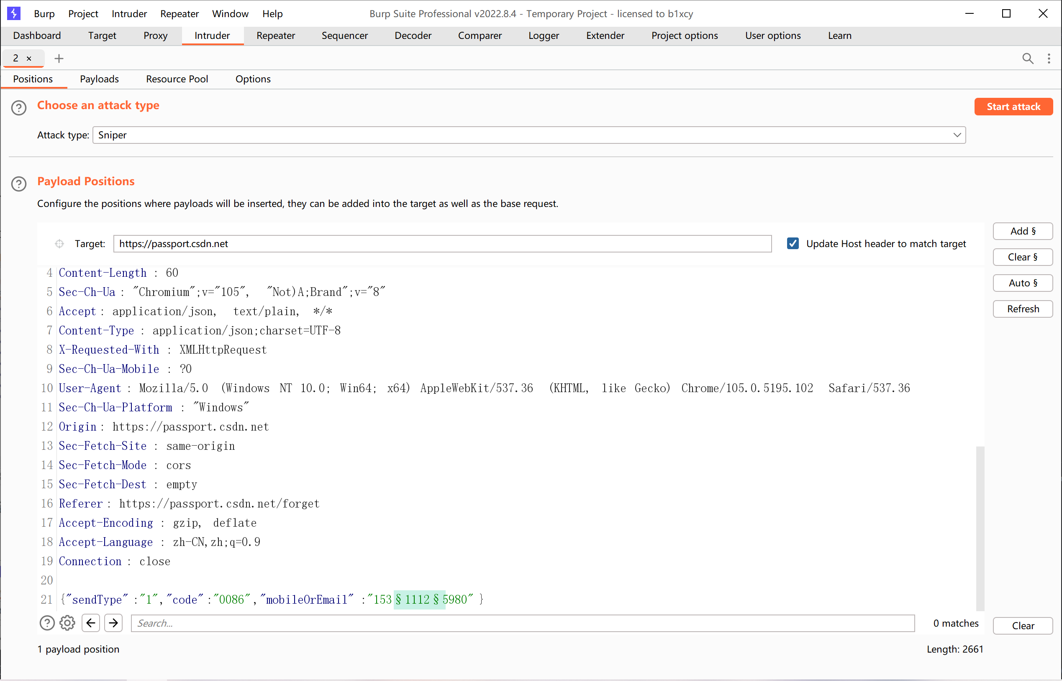Open the Intruder menu

point(129,14)
